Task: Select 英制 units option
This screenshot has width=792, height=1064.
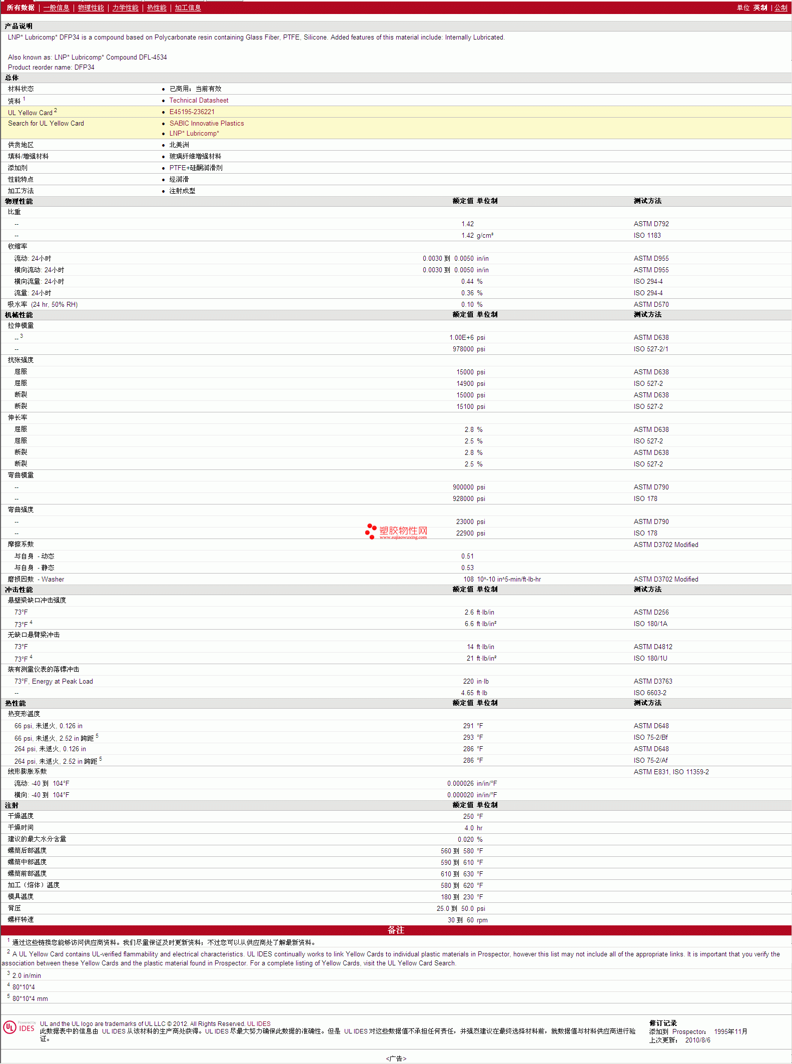Action: 760,8
